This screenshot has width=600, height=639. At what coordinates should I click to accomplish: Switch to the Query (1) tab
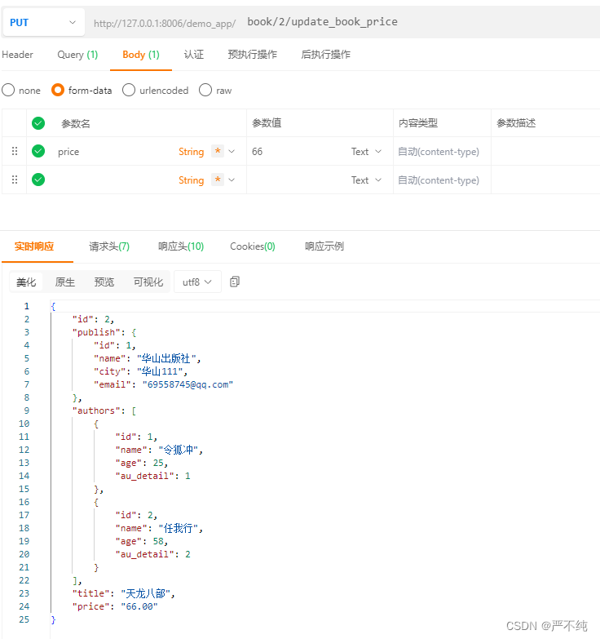[x=77, y=55]
